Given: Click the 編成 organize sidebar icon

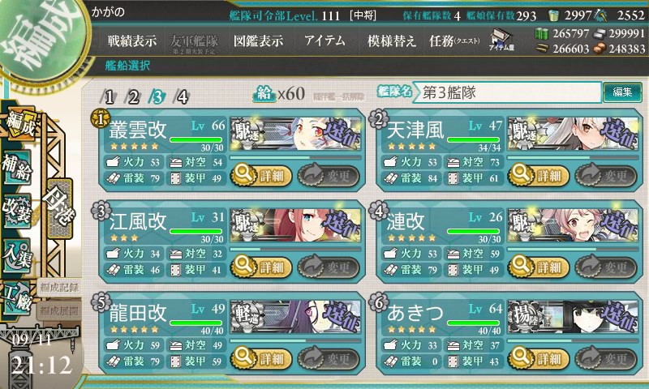Looking at the screenshot, I should coord(21,123).
